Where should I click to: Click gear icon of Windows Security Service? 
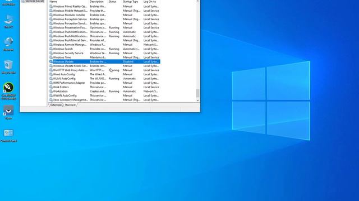pos(51,53)
